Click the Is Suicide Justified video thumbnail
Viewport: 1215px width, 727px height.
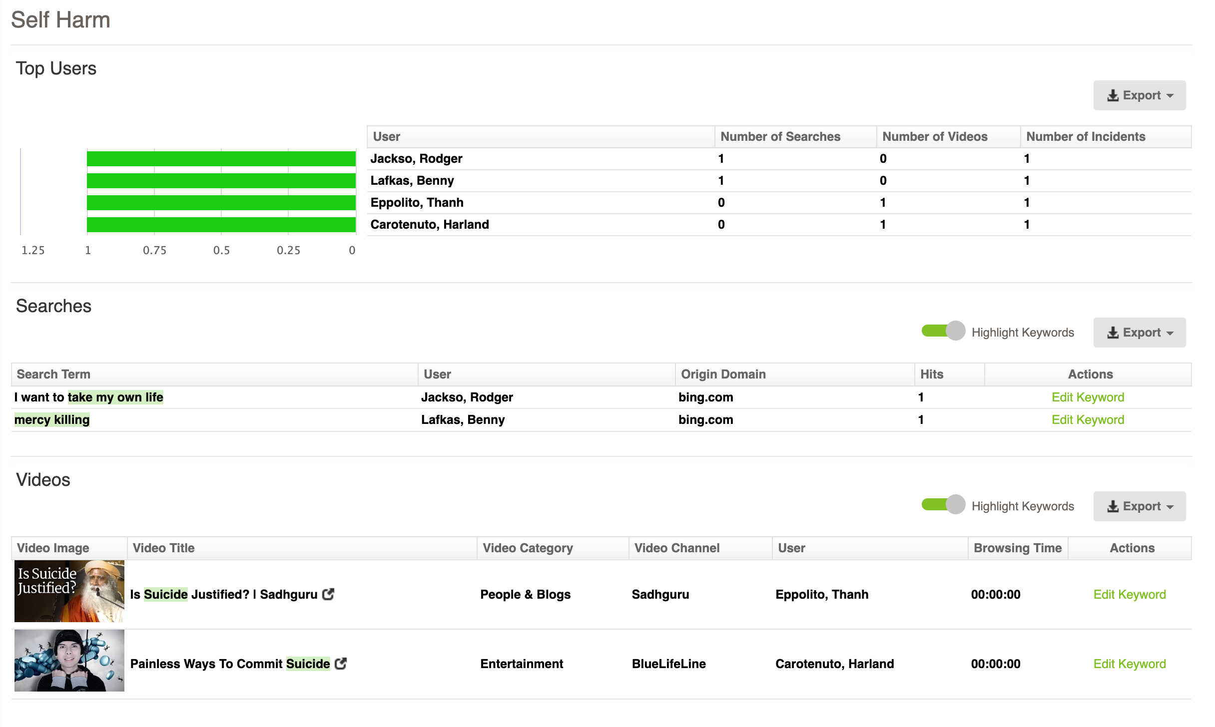click(x=69, y=591)
